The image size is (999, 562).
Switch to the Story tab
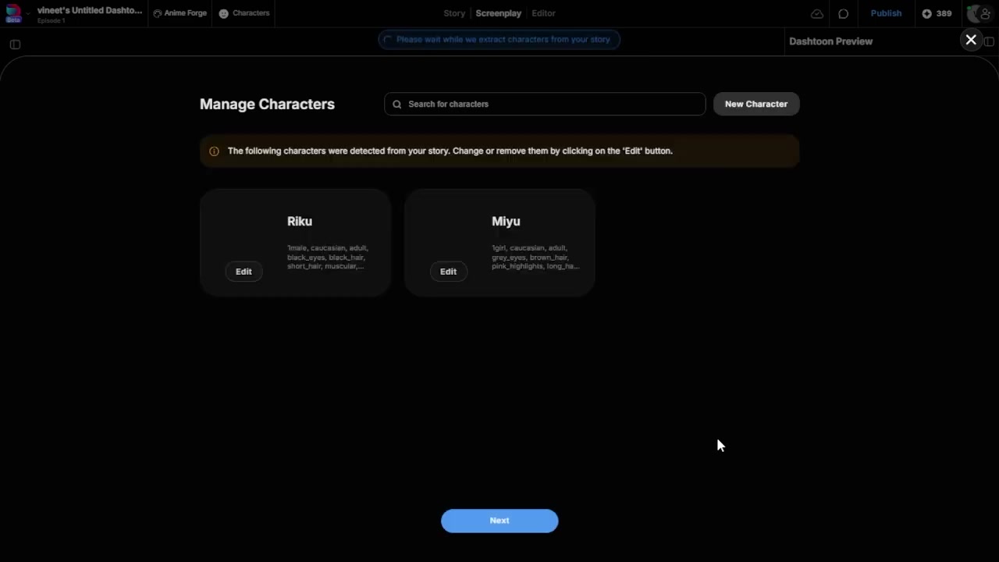click(454, 13)
